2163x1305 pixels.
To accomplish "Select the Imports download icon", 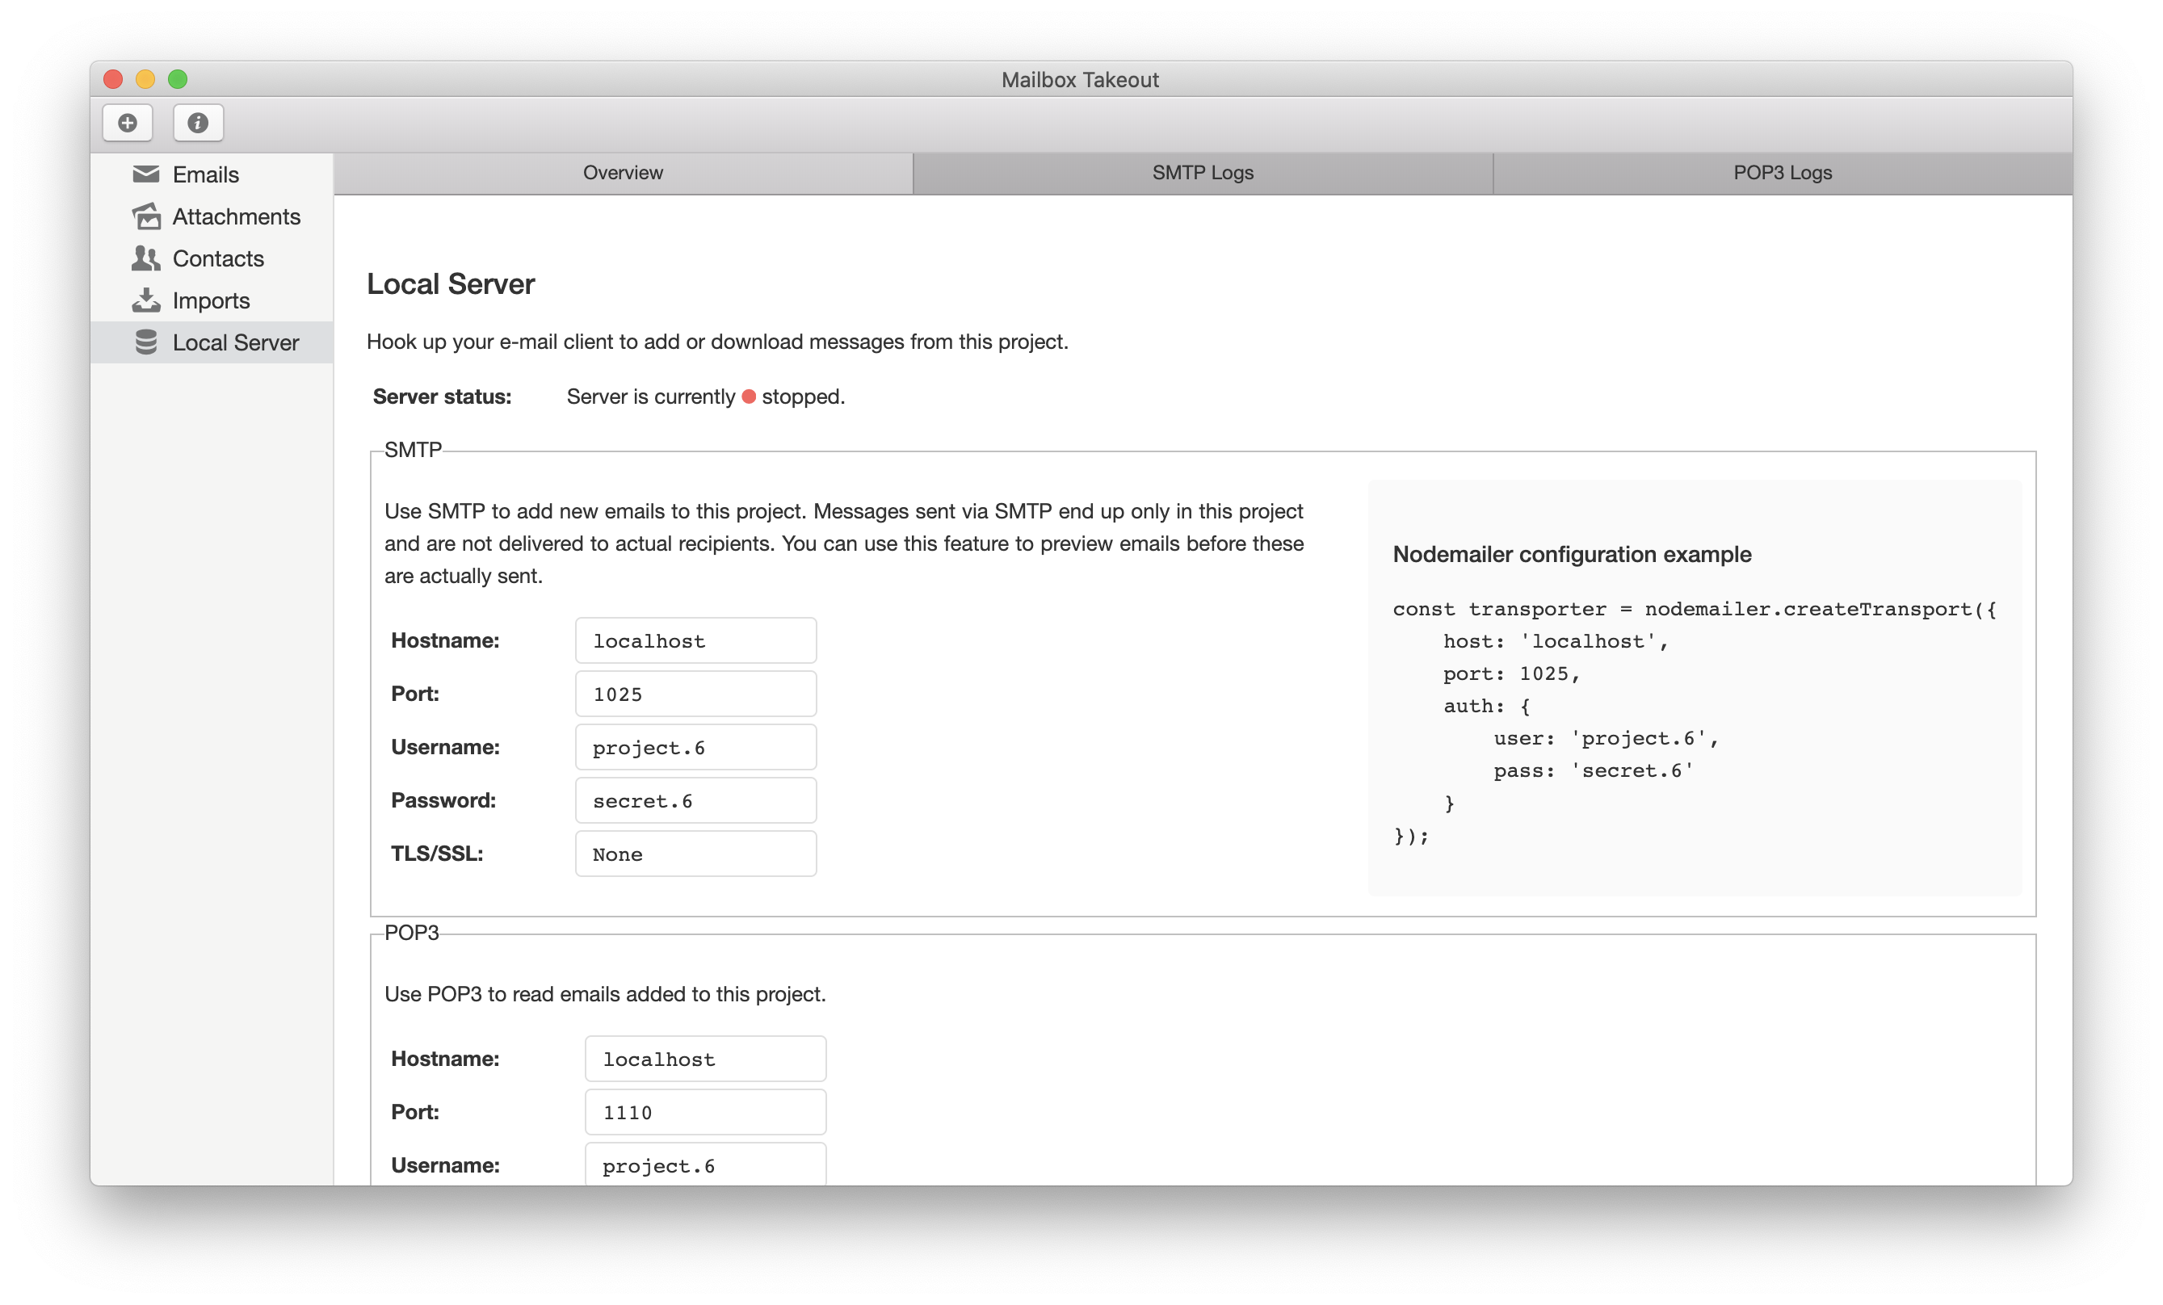I will (145, 300).
